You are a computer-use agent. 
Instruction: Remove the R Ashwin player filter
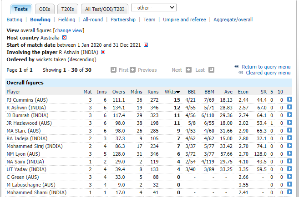coord(103,52)
